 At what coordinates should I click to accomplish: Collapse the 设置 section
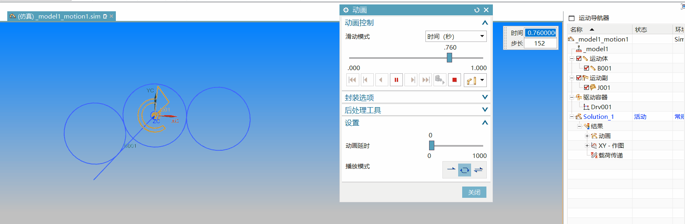click(x=485, y=122)
